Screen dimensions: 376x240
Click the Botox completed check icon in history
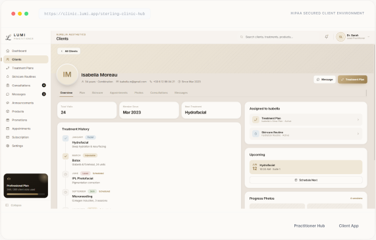tap(65, 156)
